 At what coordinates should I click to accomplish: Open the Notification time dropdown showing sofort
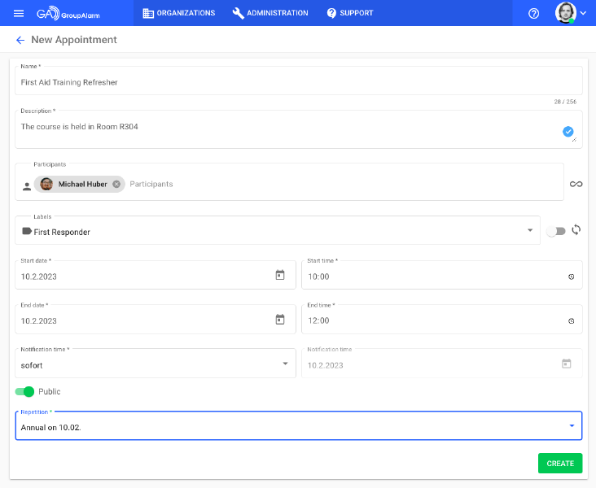[x=285, y=364]
